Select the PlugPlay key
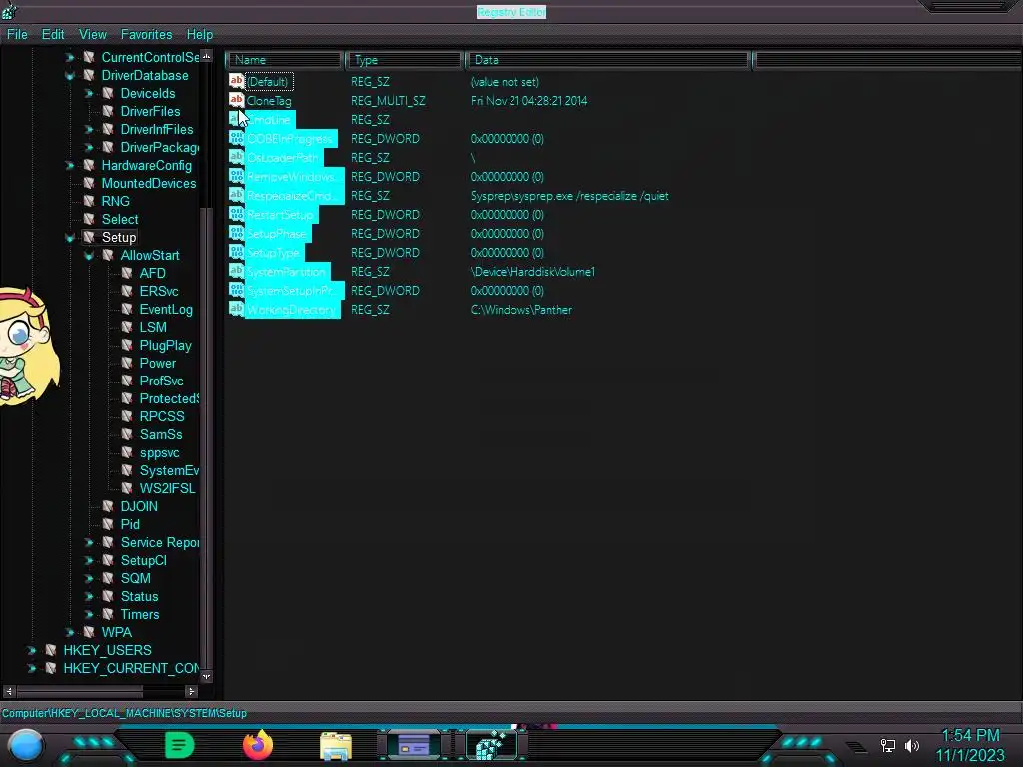Viewport: 1023px width, 767px height. point(165,345)
